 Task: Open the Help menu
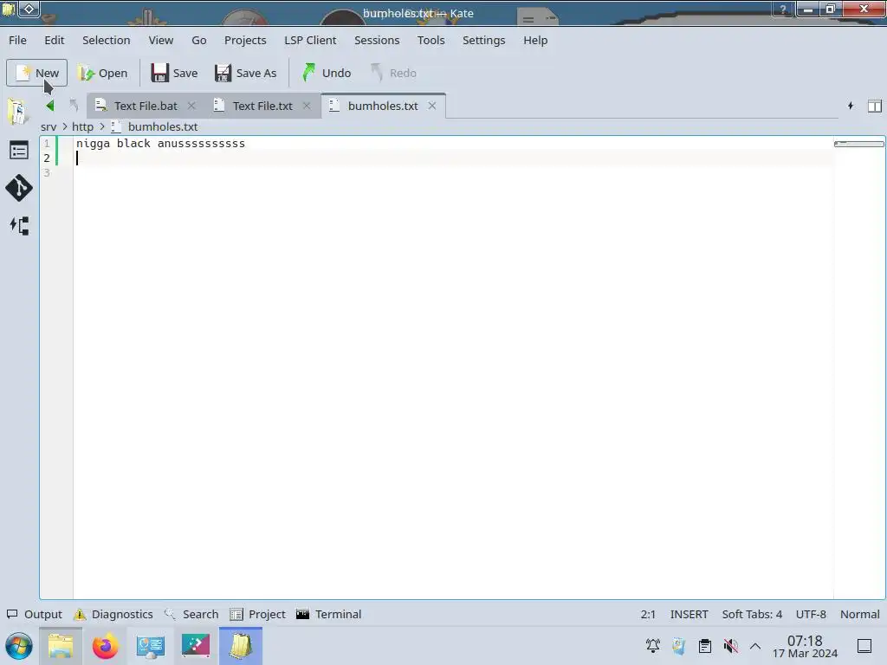[535, 40]
